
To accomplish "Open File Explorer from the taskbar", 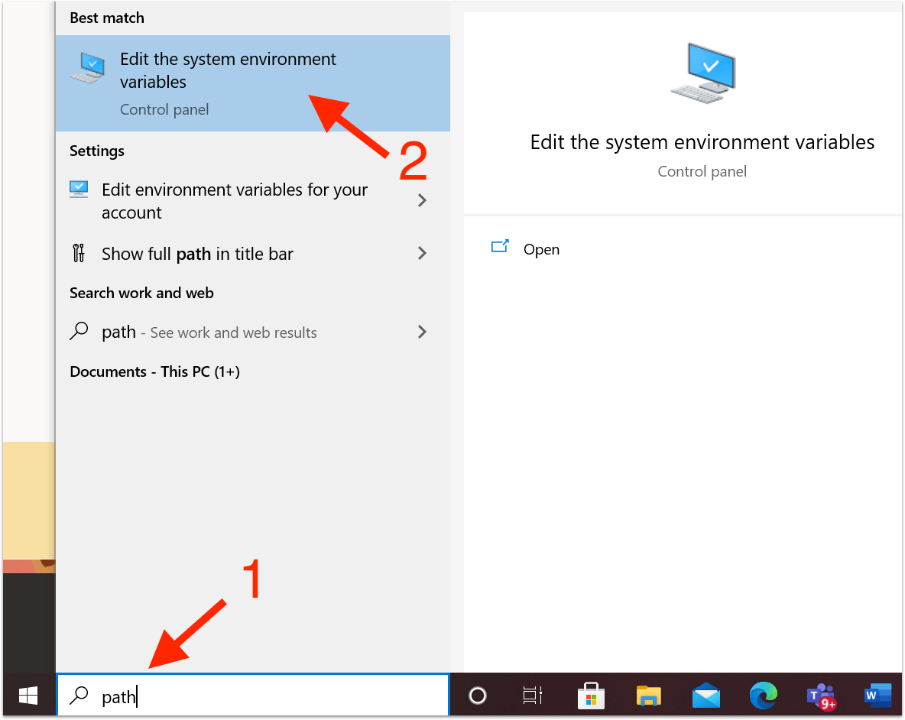I will pos(649,696).
